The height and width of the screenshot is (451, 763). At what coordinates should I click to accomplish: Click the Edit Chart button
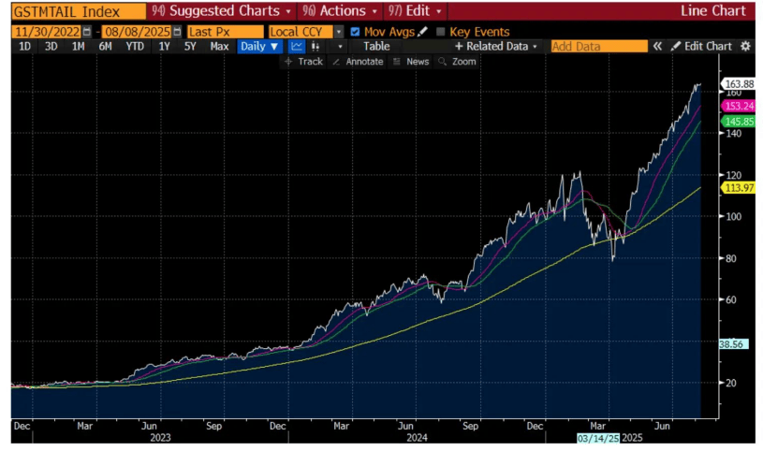(x=701, y=46)
